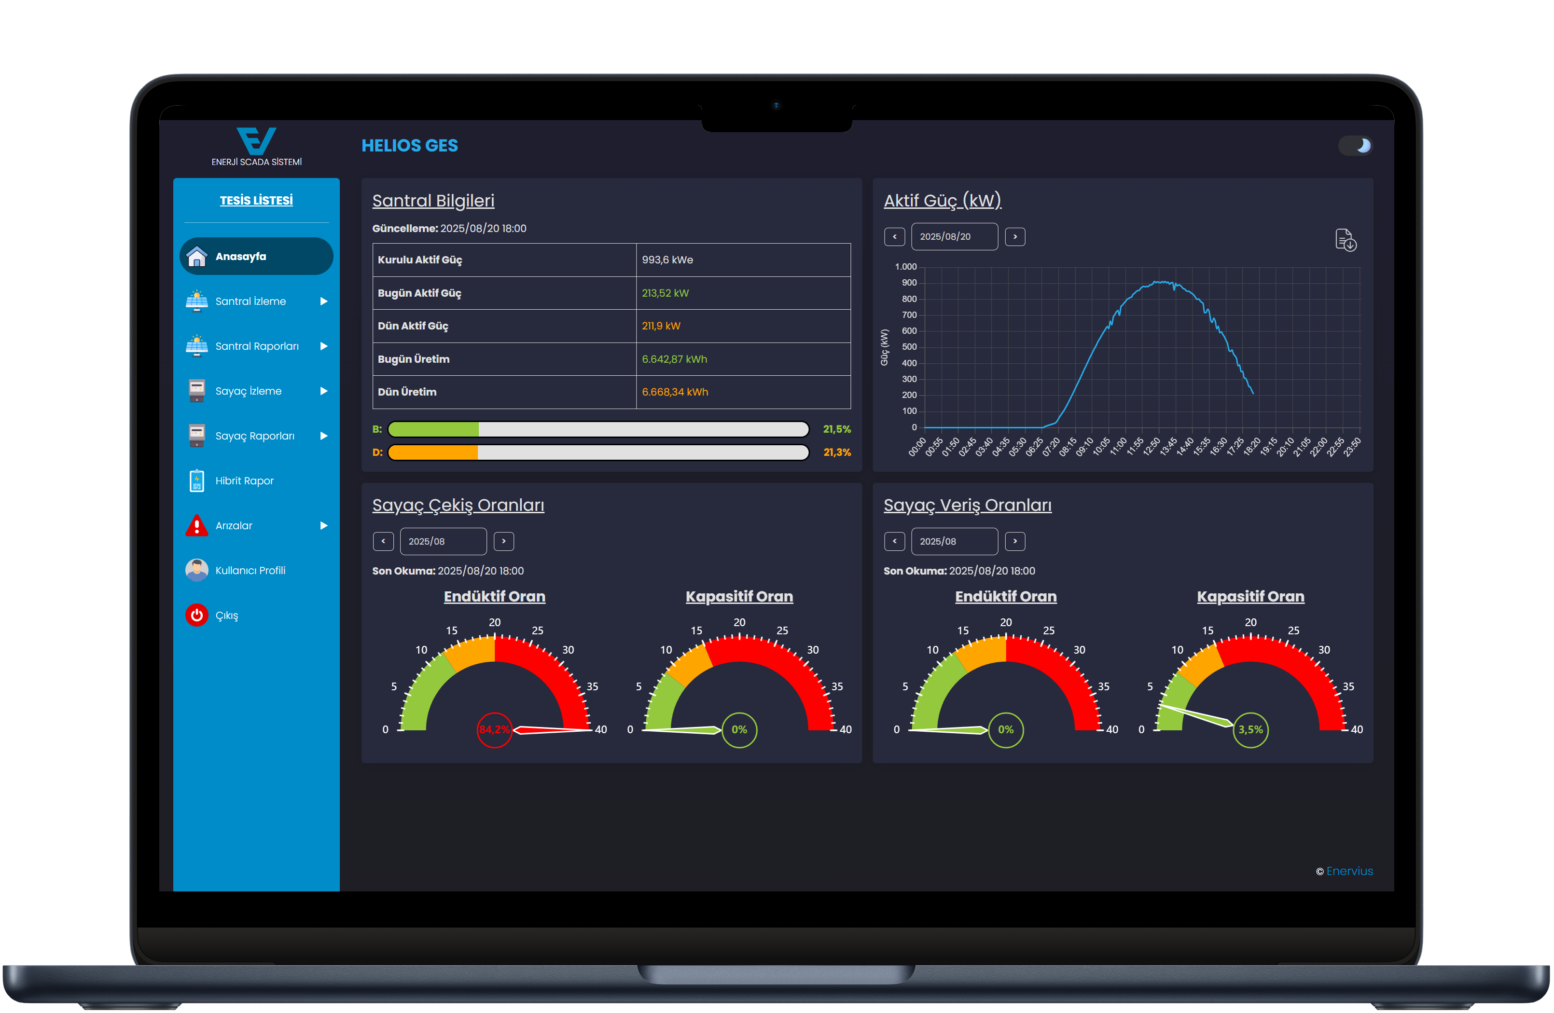This screenshot has height=1013, width=1554.
Task: Expand Sayaç Raporları submenu arrow
Action: click(323, 436)
